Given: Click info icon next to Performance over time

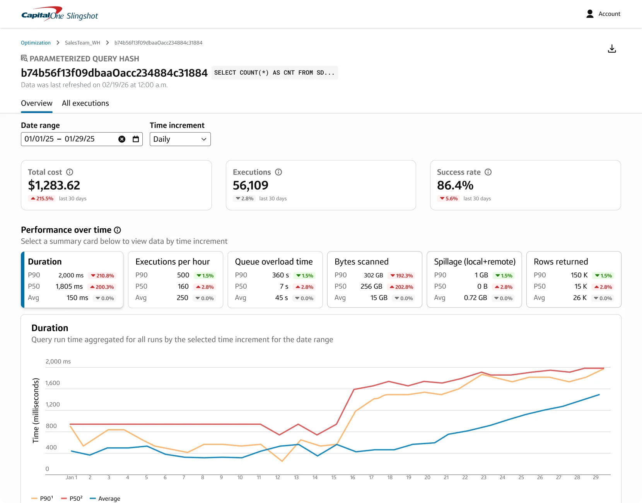Looking at the screenshot, I should [x=118, y=230].
